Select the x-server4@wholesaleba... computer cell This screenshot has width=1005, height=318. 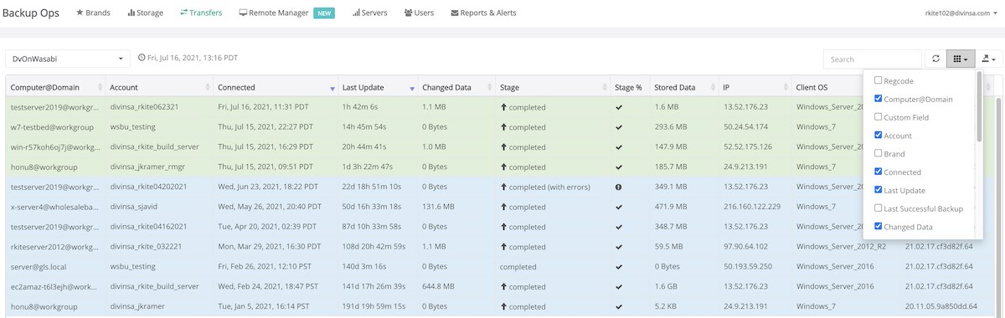tap(54, 207)
